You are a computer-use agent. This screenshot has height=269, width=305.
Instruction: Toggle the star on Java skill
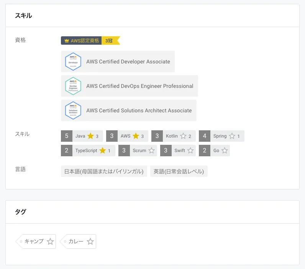click(x=90, y=136)
